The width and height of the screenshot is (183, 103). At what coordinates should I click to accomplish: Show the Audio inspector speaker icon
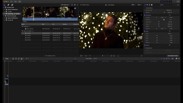[x=149, y=5]
